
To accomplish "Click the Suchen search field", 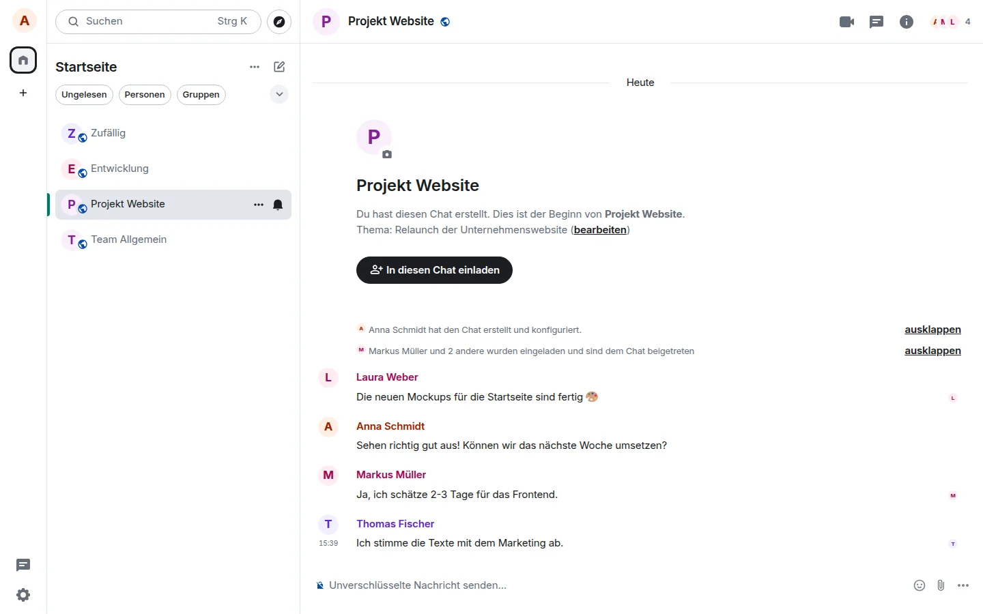I will click(158, 22).
